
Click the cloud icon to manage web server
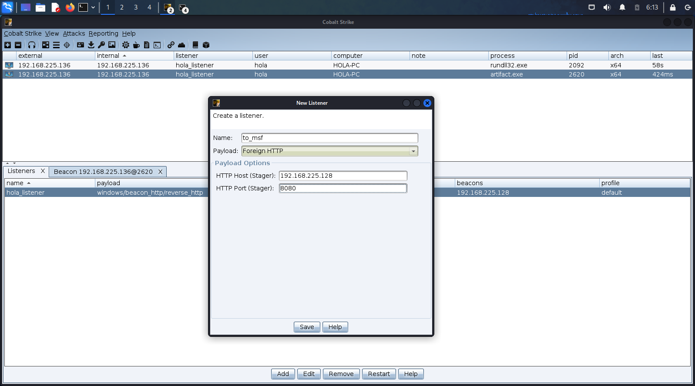(x=181, y=45)
